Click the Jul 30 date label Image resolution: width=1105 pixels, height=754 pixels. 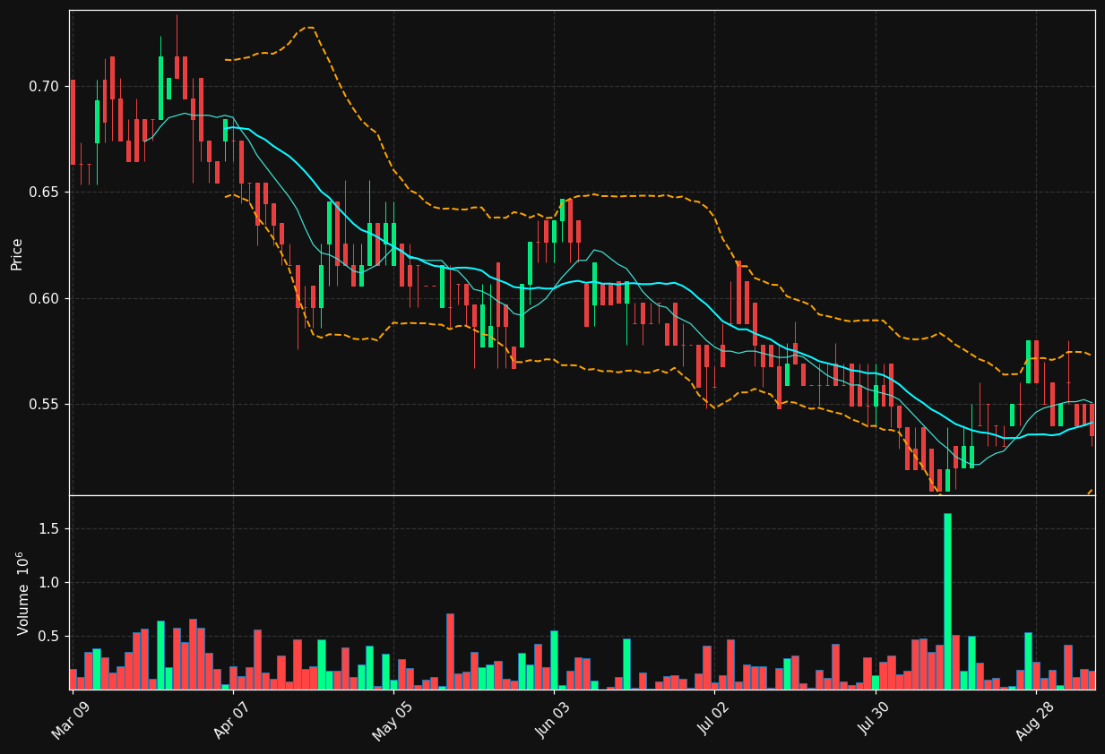[873, 720]
